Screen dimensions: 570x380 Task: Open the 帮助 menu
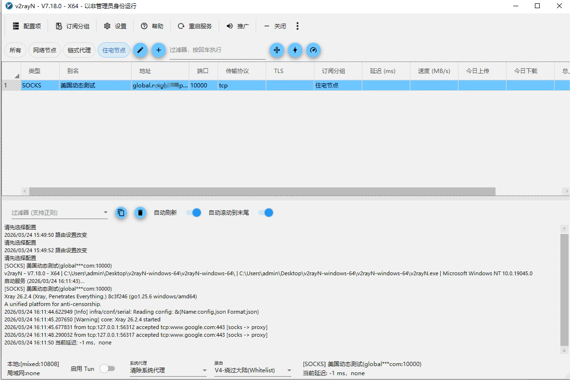click(x=152, y=26)
